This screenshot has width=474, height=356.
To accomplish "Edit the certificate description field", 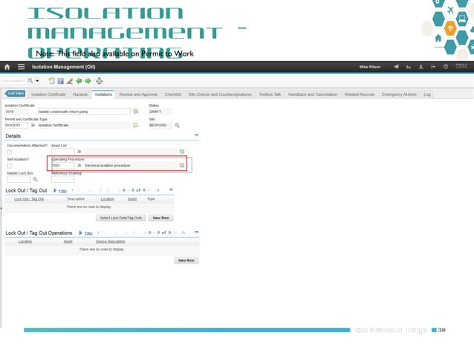I will tap(84, 111).
